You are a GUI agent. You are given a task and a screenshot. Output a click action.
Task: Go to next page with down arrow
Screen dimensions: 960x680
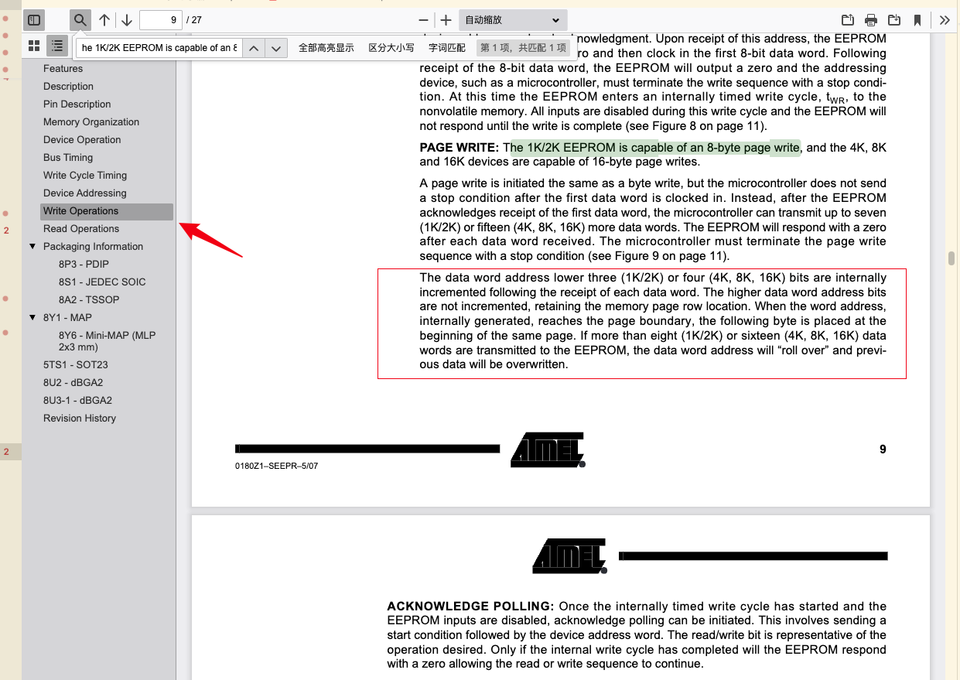(127, 20)
